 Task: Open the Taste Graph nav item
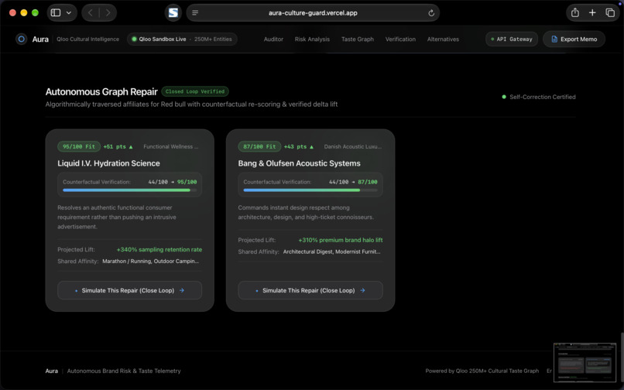coord(358,39)
